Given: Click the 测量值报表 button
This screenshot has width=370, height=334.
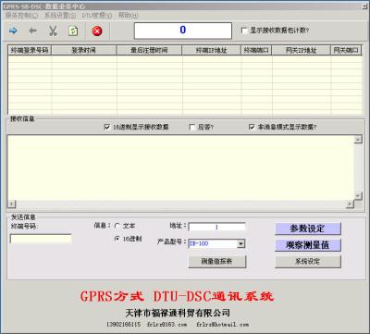Looking at the screenshot, I should [x=217, y=261].
